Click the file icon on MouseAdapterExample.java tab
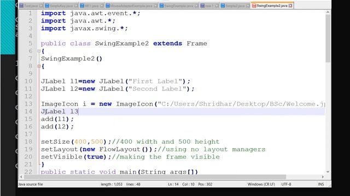350x196 pixels. [108, 6]
